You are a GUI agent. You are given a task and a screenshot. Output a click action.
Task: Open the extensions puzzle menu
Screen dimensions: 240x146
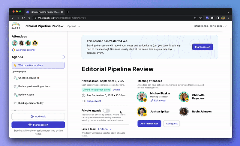(x=212, y=18)
